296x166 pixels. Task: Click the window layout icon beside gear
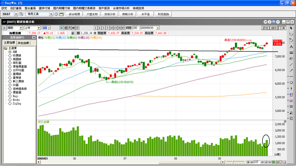pyautogui.click(x=62, y=14)
